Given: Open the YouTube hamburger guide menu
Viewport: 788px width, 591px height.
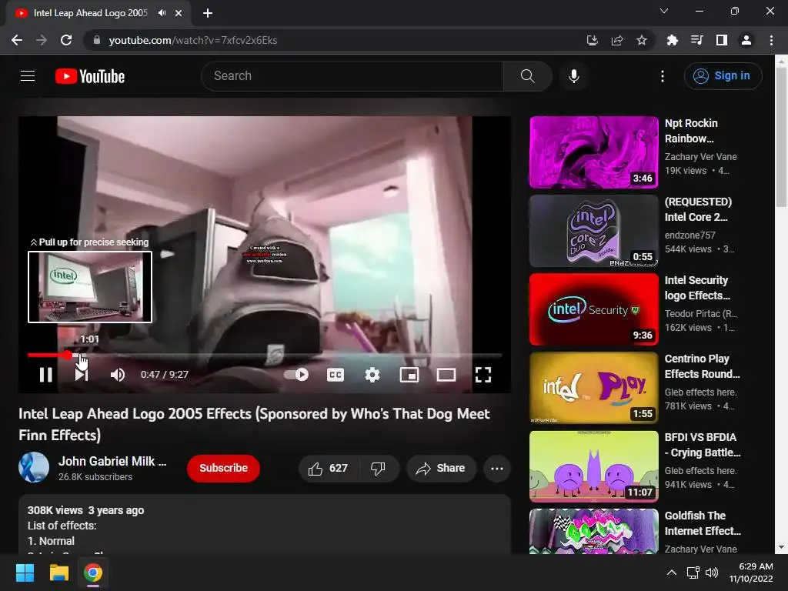Looking at the screenshot, I should 28,76.
